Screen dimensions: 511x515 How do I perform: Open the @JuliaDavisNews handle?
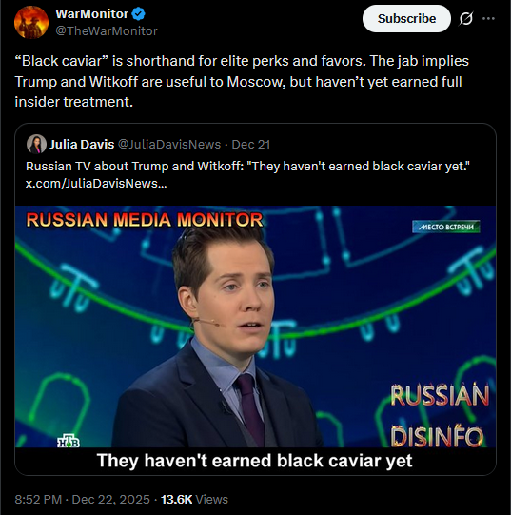(169, 144)
